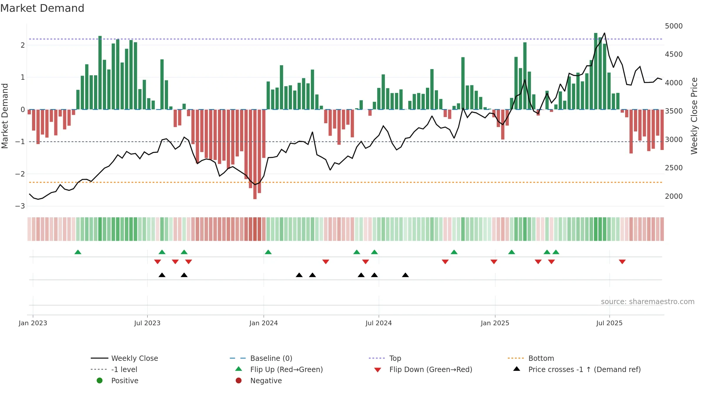Image resolution: width=705 pixels, height=397 pixels.
Task: Click the Jan 2023 x-axis label
Action: point(33,323)
